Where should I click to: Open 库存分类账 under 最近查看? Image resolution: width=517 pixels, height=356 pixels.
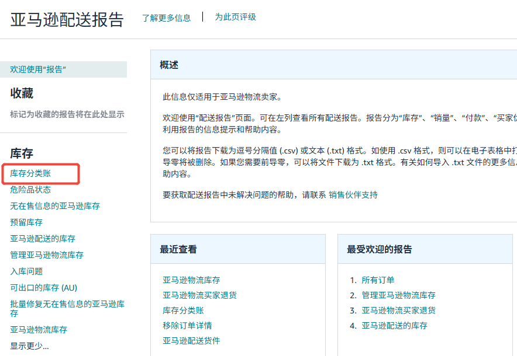(x=183, y=310)
